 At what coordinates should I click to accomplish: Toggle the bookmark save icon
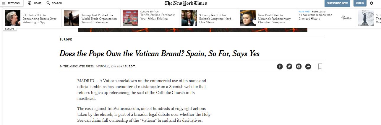320,66
